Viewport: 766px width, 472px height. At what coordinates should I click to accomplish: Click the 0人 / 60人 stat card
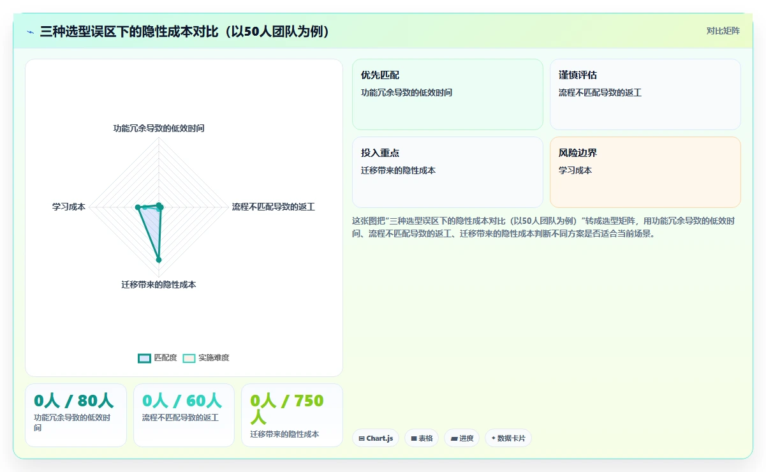(184, 415)
